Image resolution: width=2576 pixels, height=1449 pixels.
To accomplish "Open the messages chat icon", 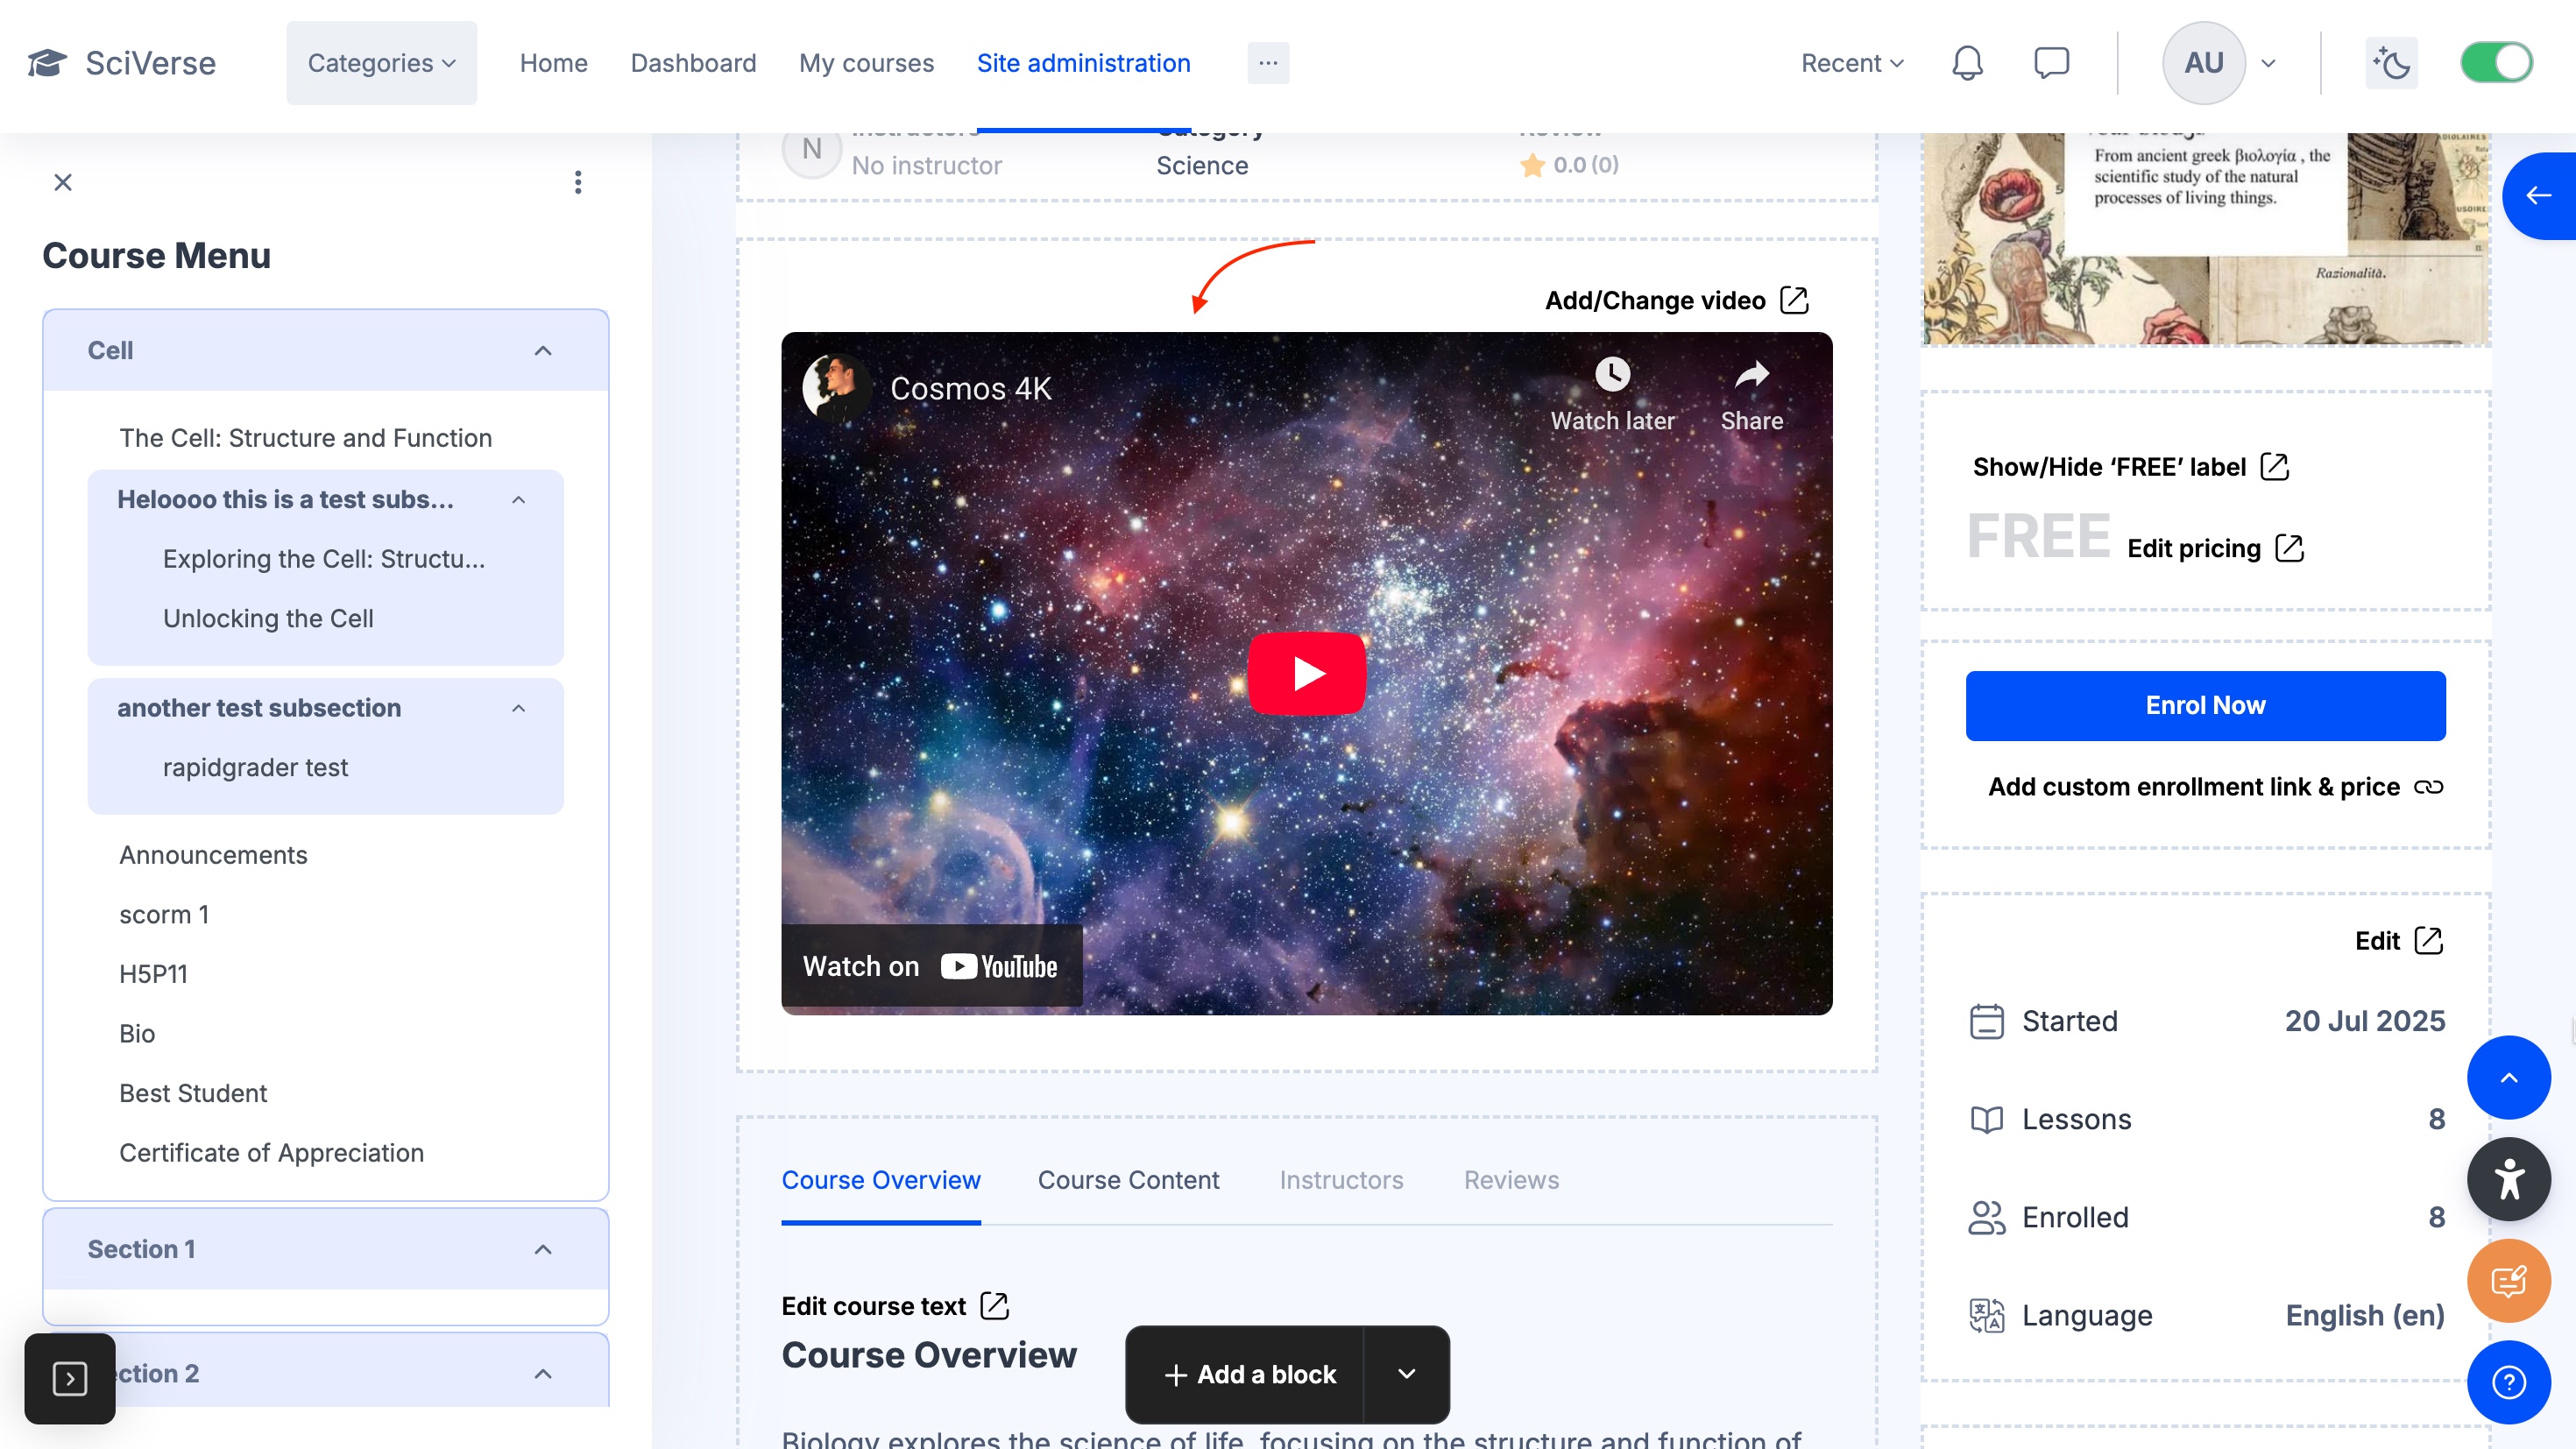I will pos(2051,63).
